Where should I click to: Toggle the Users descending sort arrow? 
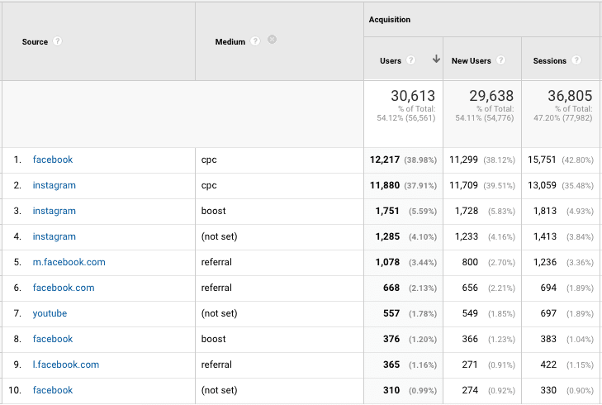436,59
